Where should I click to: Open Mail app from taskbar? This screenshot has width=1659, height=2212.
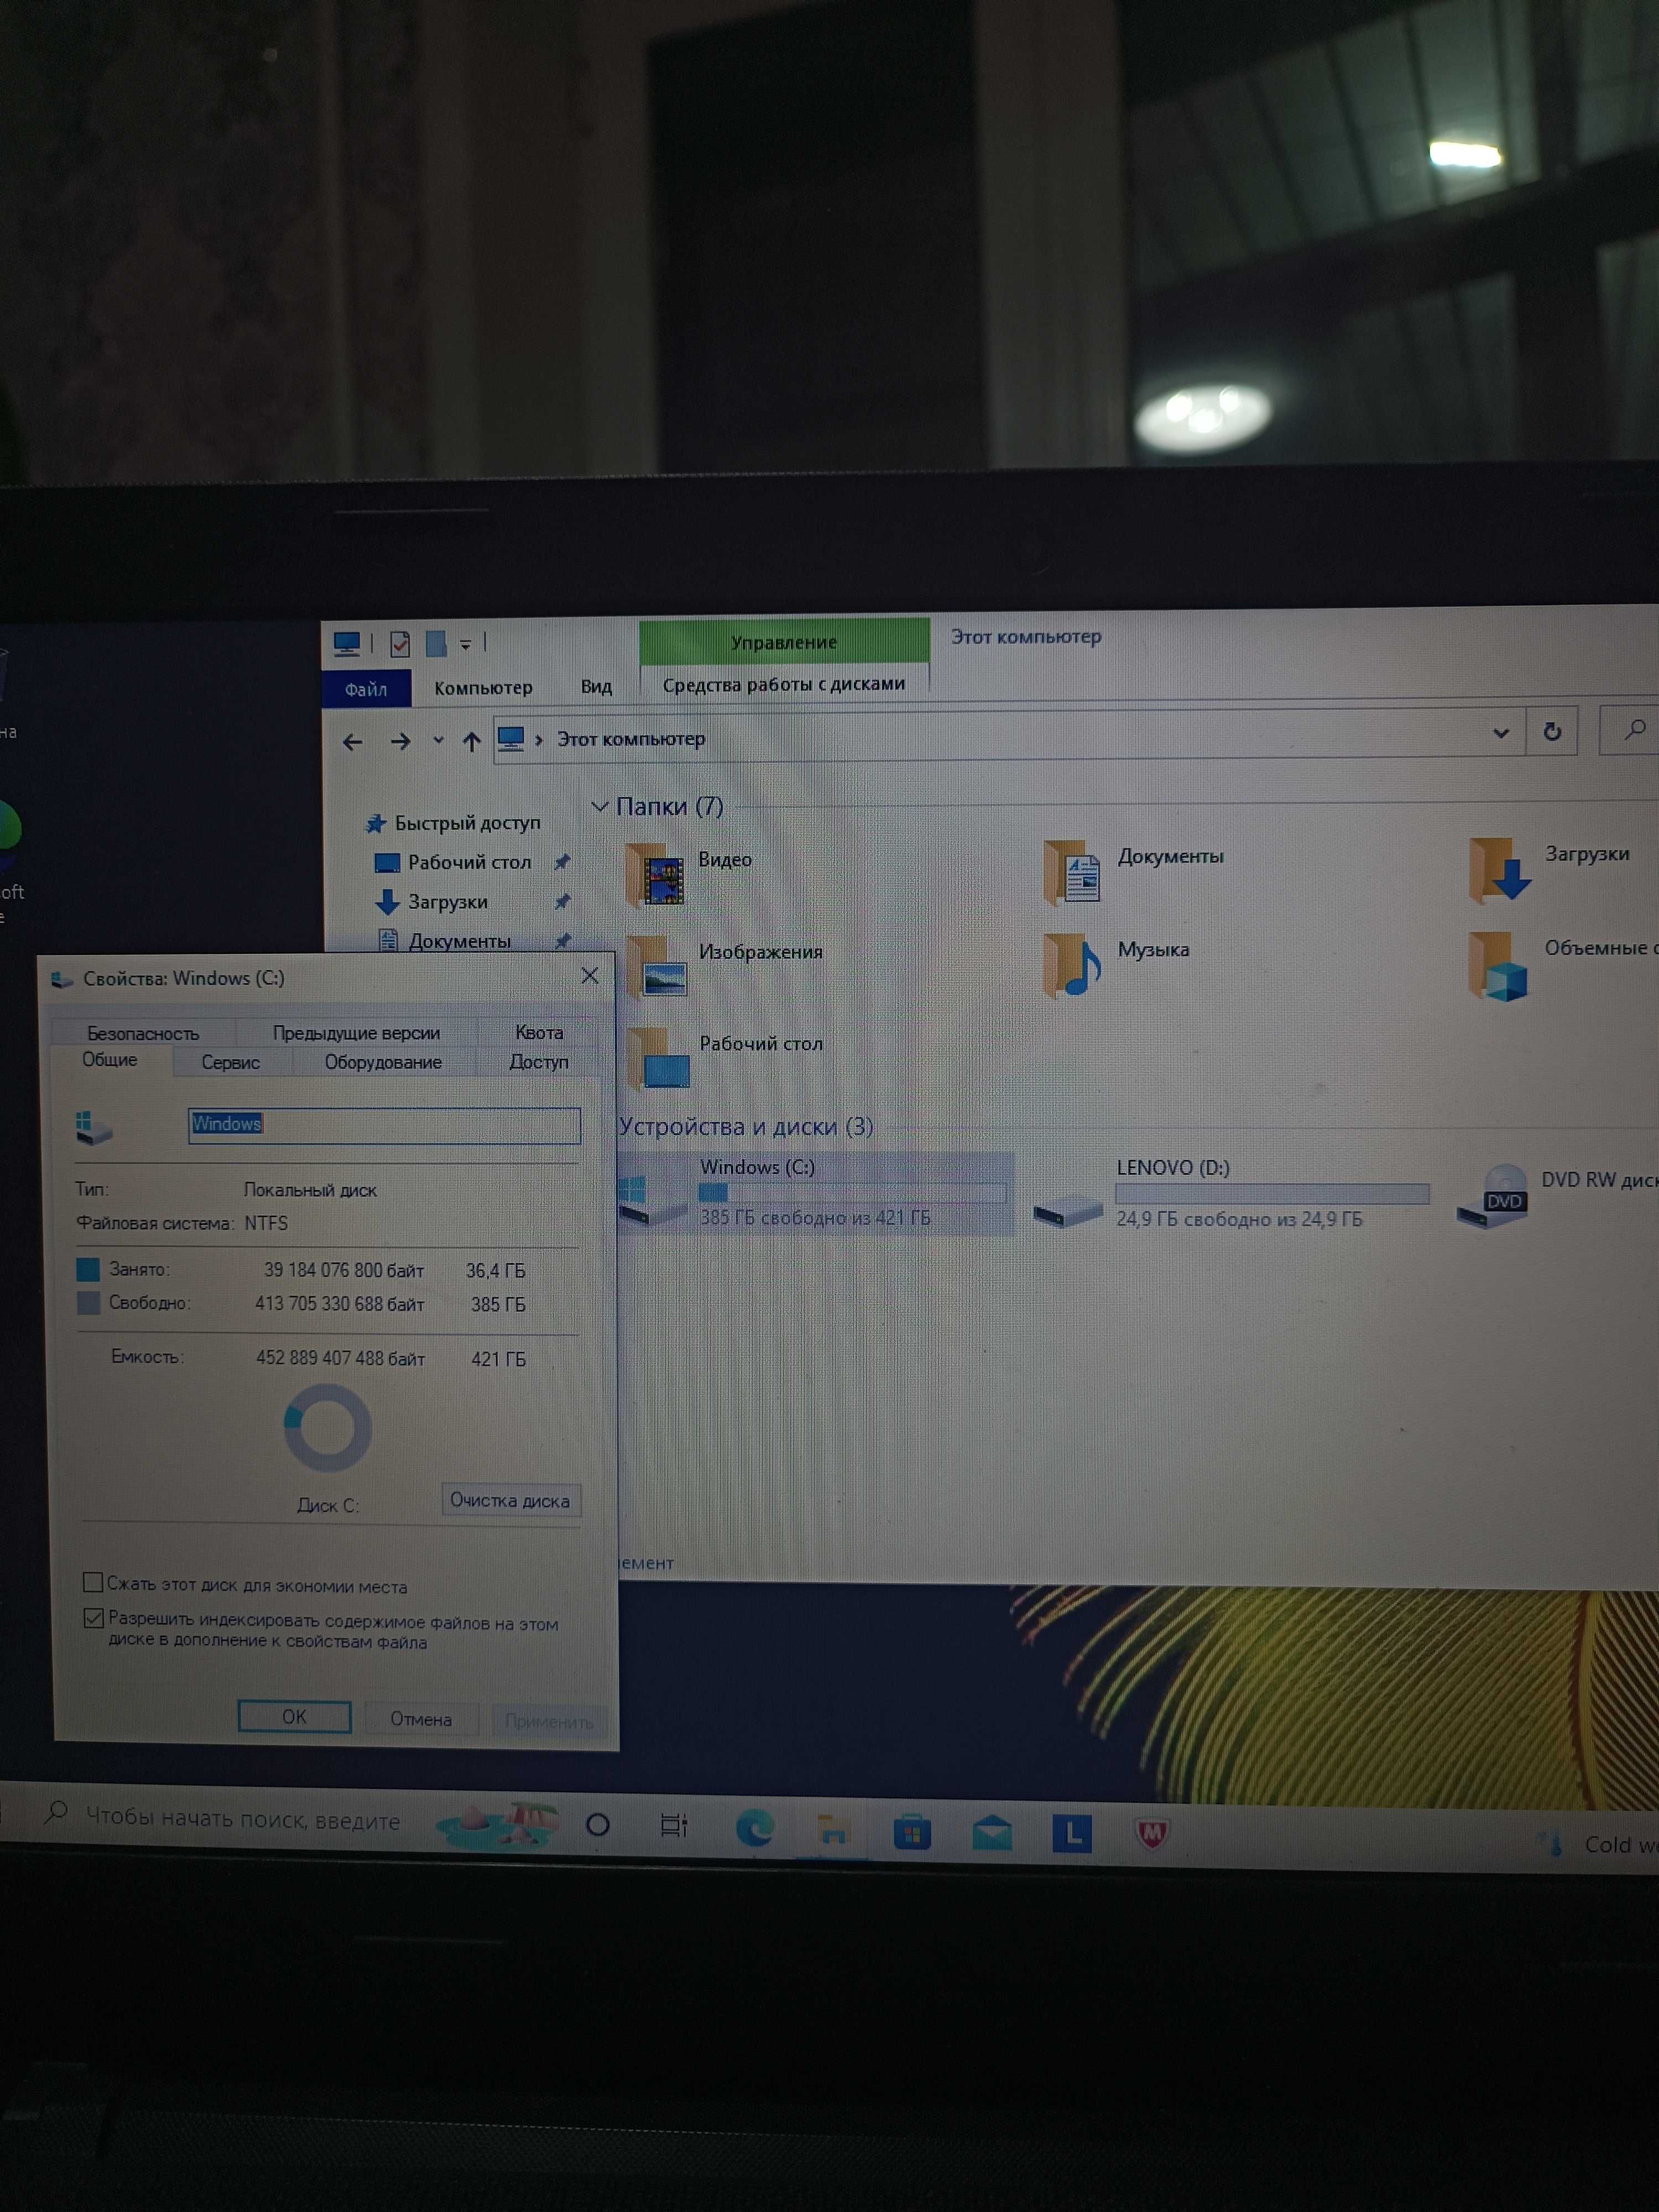[x=992, y=1833]
